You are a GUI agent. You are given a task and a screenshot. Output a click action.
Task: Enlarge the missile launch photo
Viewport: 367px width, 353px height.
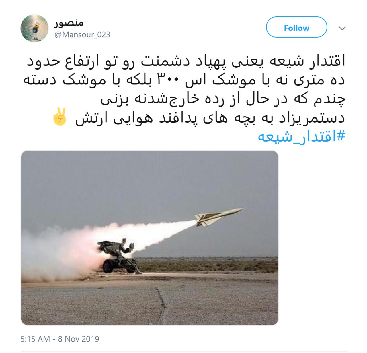[x=149, y=238]
